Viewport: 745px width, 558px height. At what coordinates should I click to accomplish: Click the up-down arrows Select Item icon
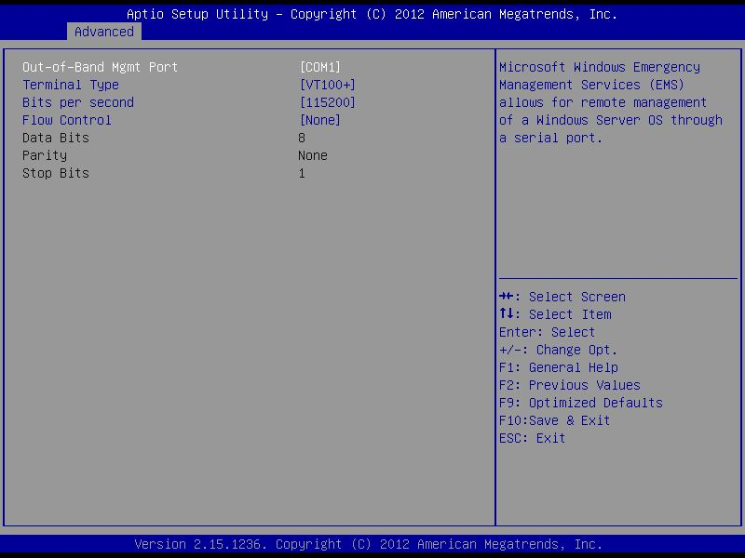tap(508, 314)
